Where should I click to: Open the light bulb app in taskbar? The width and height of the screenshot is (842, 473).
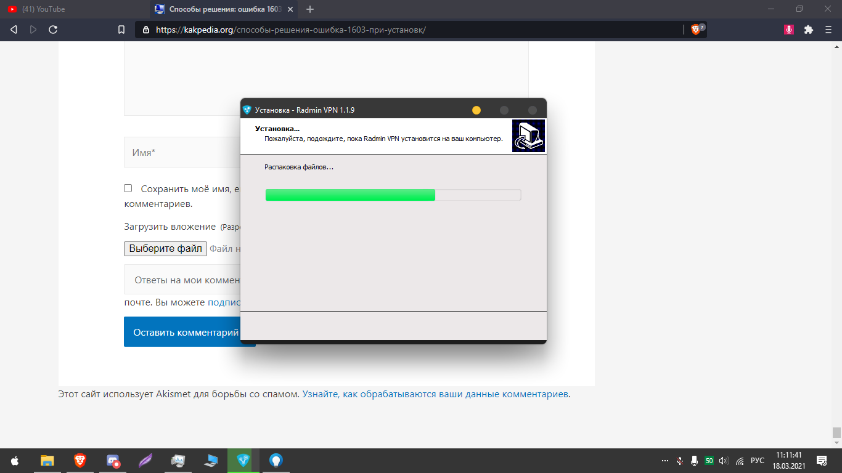tap(276, 460)
